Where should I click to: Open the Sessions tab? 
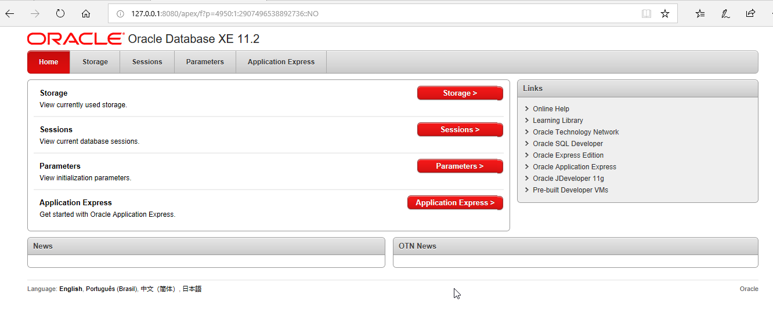coord(147,62)
